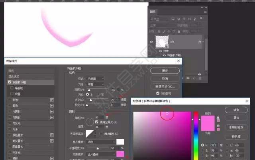The image size is (255, 160).
Task: Toggle the 预览(V) checkbox
Action: (158, 93)
